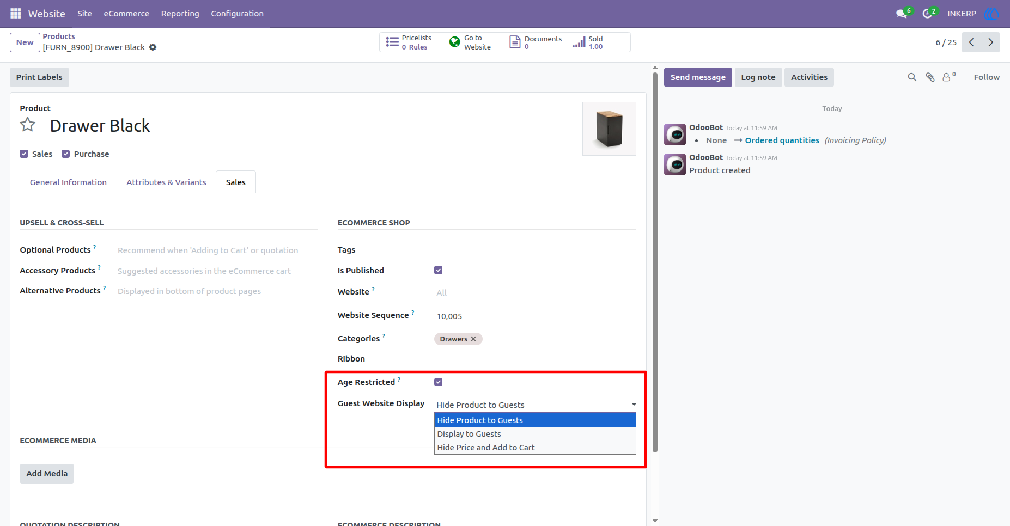Click Send message button

pos(698,77)
